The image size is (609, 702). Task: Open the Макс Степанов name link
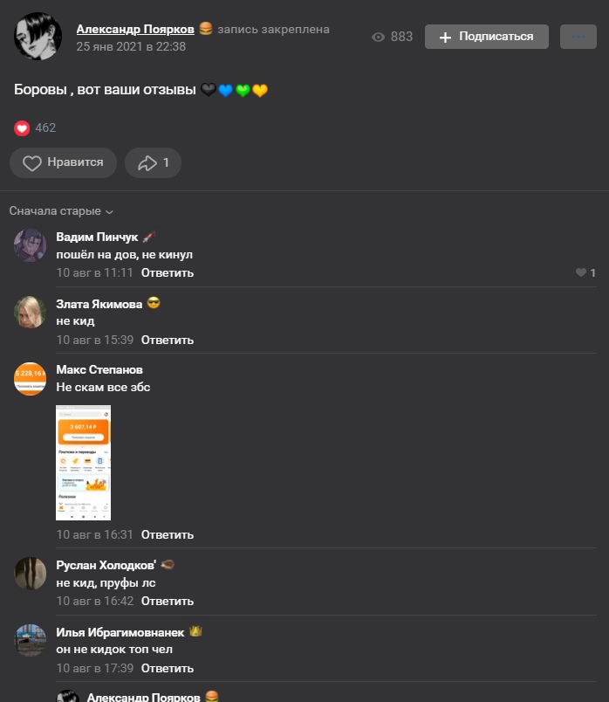(x=99, y=370)
